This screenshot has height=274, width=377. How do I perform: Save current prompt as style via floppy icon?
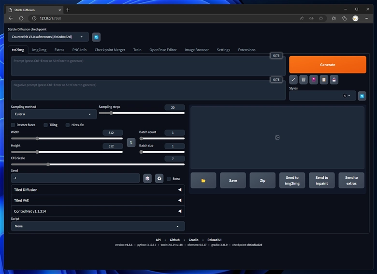coord(334,79)
